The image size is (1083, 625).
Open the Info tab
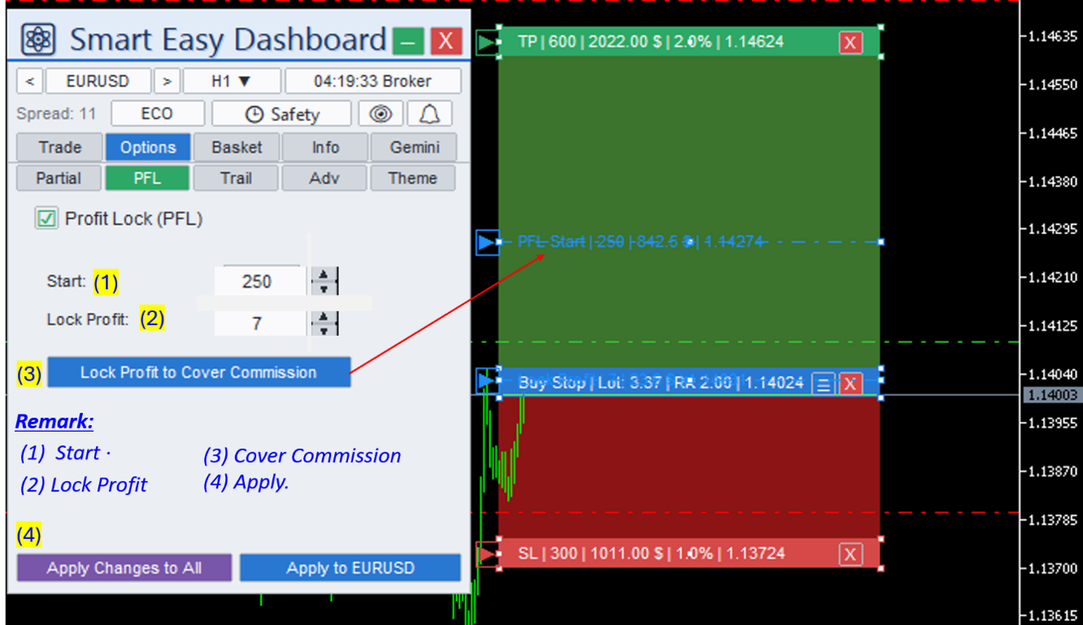pos(325,147)
